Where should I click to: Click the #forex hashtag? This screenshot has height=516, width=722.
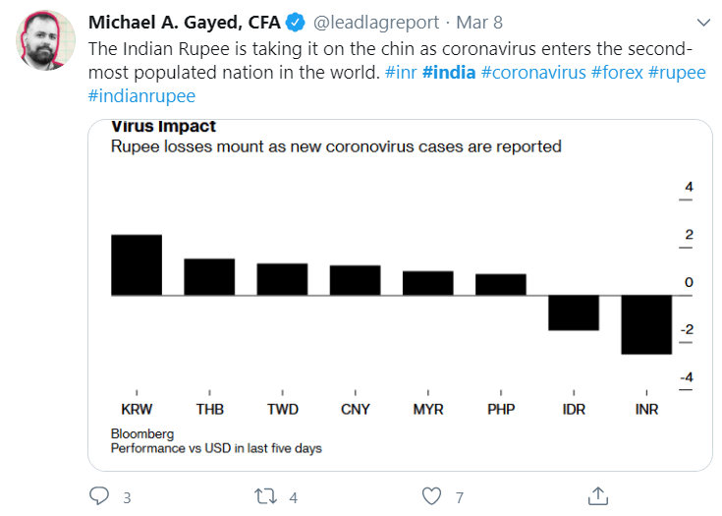(616, 74)
